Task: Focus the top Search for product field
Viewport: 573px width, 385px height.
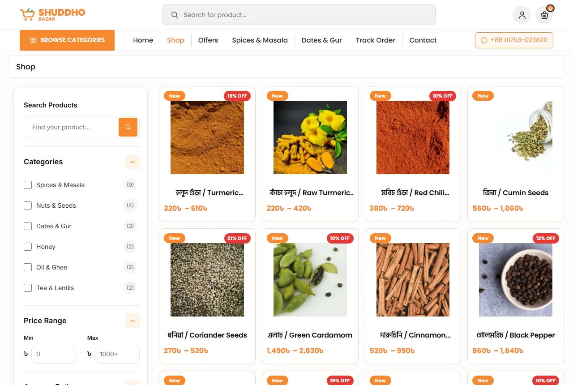Action: point(299,15)
